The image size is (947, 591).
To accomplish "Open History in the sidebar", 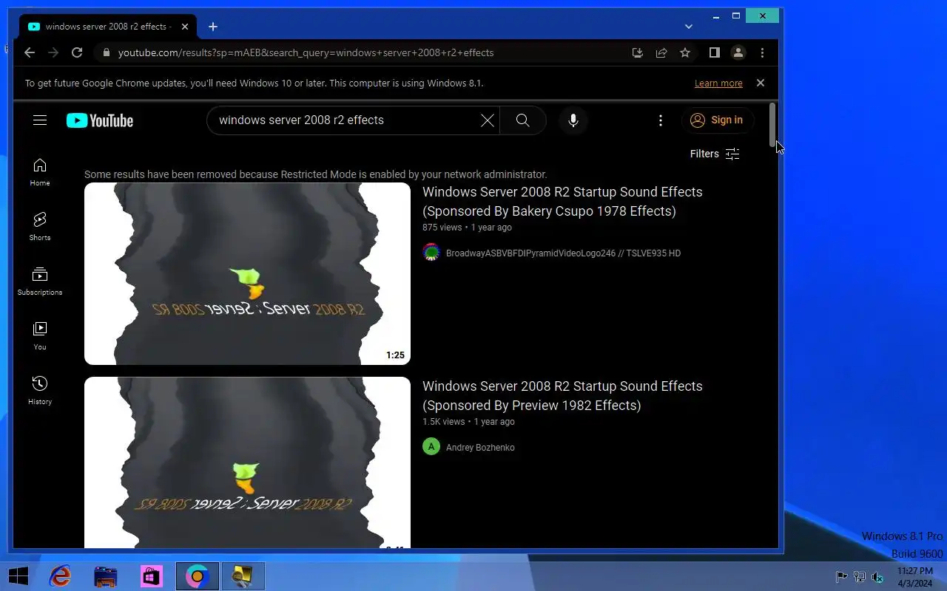I will [x=40, y=391].
